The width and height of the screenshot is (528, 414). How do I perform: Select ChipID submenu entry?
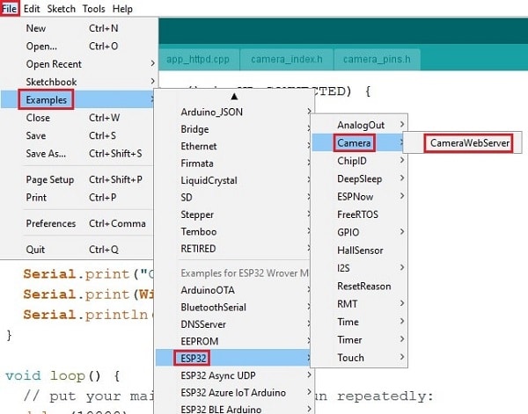point(359,161)
